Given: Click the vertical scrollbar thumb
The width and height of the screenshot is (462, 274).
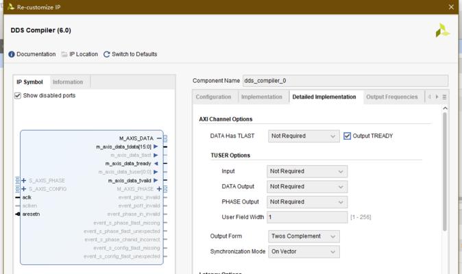Looking at the screenshot, I should pyautogui.click(x=445, y=171).
